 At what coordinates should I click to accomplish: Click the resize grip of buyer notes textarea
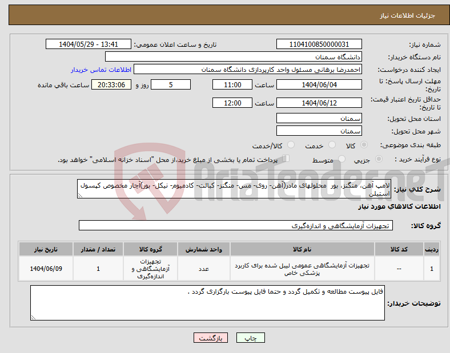(x=33, y=317)
